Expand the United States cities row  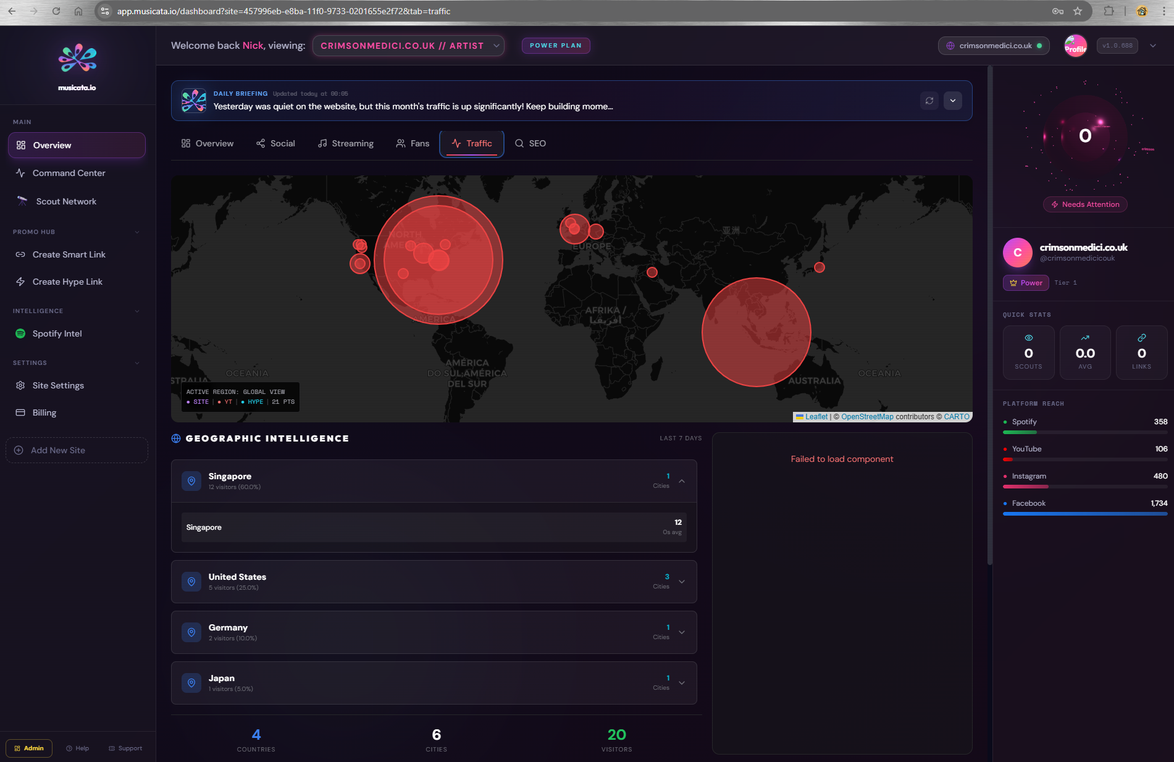pyautogui.click(x=682, y=582)
